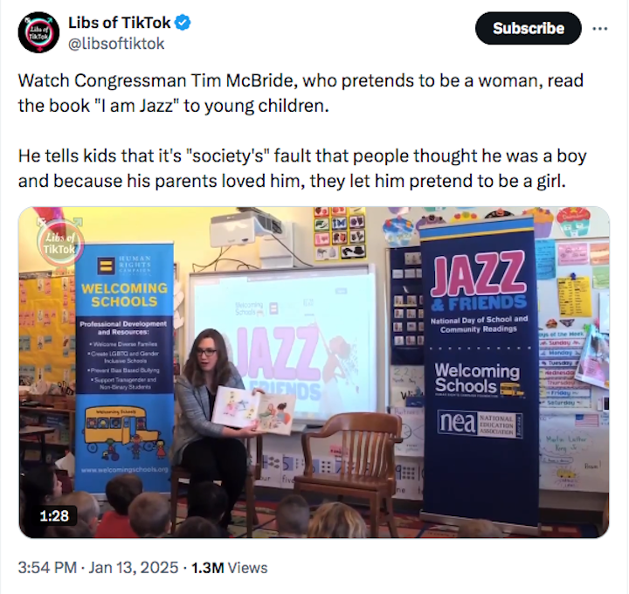Click the 1:28 video duration badge
629x594 pixels.
tap(54, 515)
